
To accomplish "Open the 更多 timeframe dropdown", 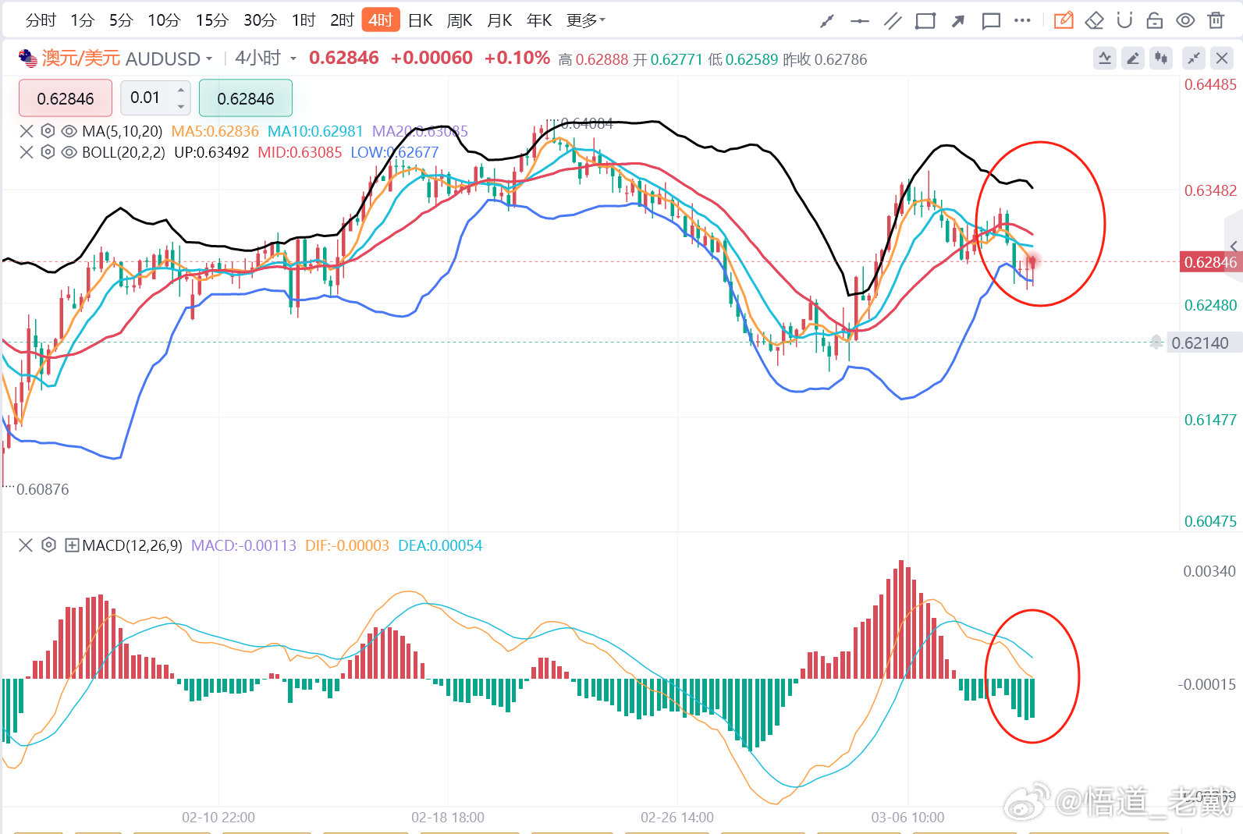I will [x=585, y=20].
